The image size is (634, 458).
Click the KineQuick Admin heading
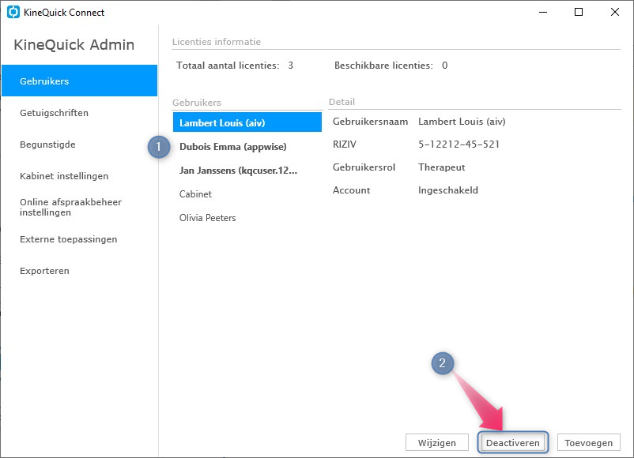pyautogui.click(x=74, y=44)
